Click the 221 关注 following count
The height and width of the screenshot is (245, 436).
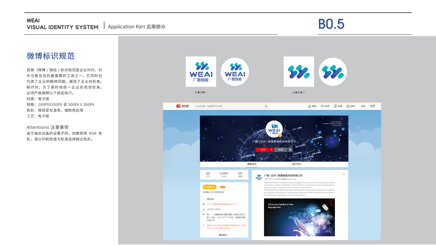click(x=208, y=175)
